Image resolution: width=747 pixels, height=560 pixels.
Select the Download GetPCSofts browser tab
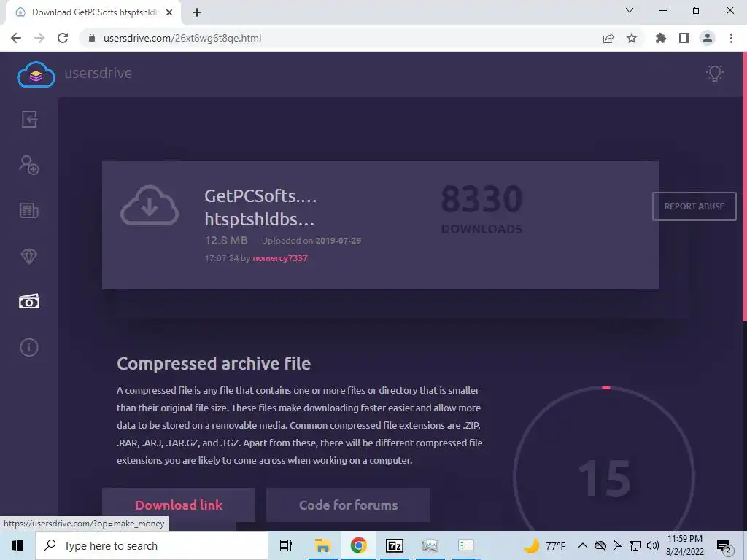pos(93,12)
